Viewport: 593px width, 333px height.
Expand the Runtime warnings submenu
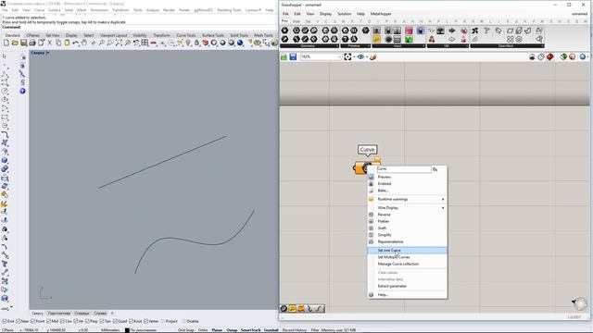pos(408,199)
